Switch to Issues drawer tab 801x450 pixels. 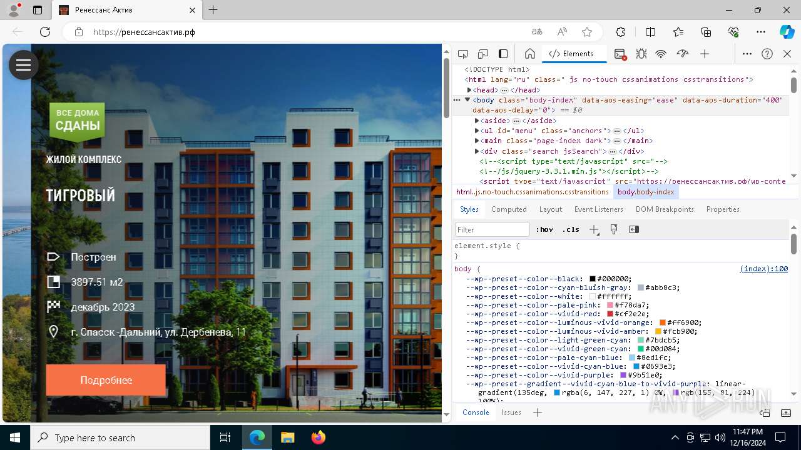point(511,412)
